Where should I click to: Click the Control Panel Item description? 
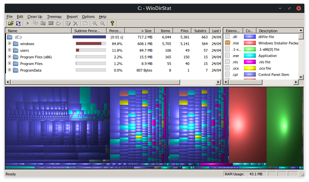pos(274,75)
